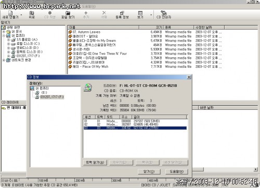
Task: Click the horizontal scrollbar right arrow
Action: 255,169
